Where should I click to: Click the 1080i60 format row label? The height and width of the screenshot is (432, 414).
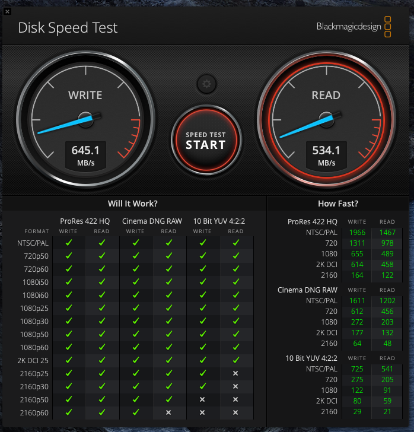(36, 296)
